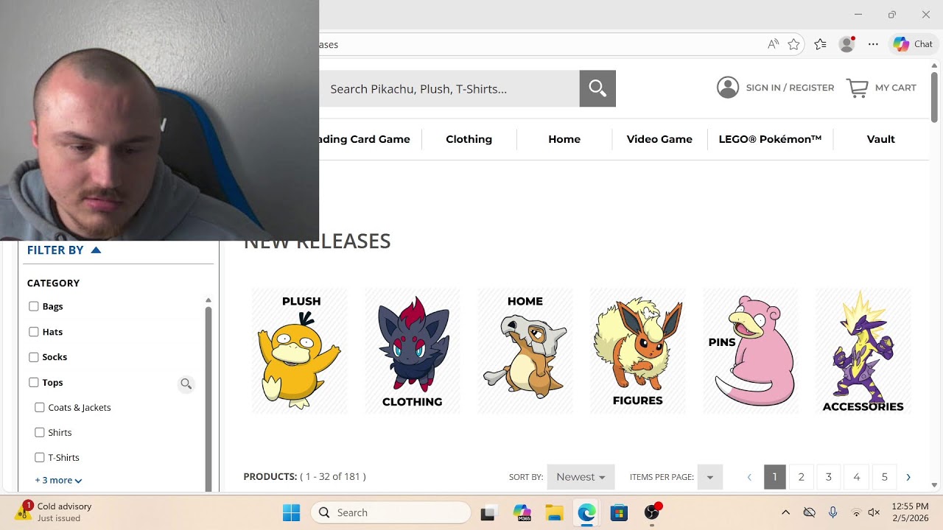Open the Clothing navigation menu
The width and height of the screenshot is (943, 530).
pyautogui.click(x=469, y=139)
